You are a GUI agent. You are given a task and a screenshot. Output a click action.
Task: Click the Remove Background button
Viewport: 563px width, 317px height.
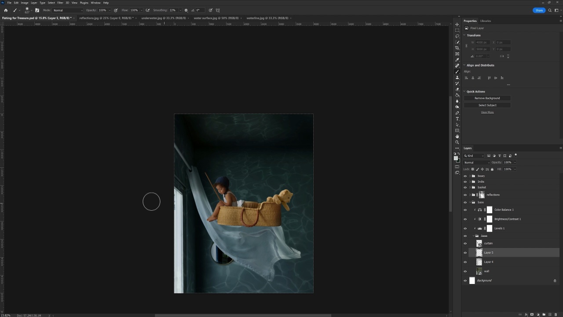coord(487,98)
